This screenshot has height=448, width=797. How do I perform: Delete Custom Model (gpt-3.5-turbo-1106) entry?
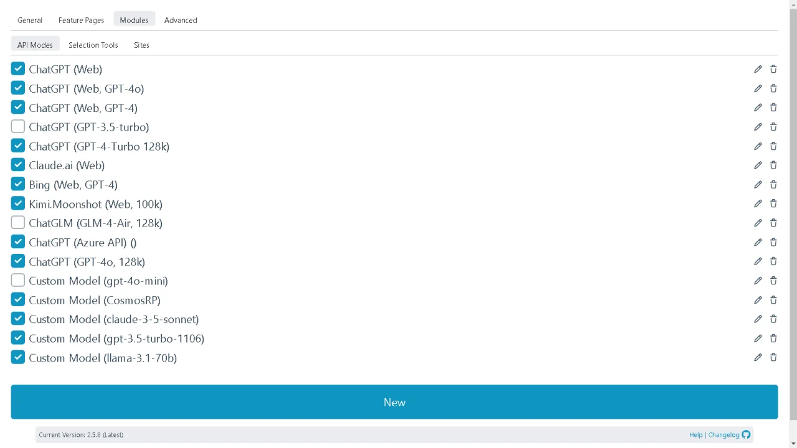pyautogui.click(x=773, y=338)
